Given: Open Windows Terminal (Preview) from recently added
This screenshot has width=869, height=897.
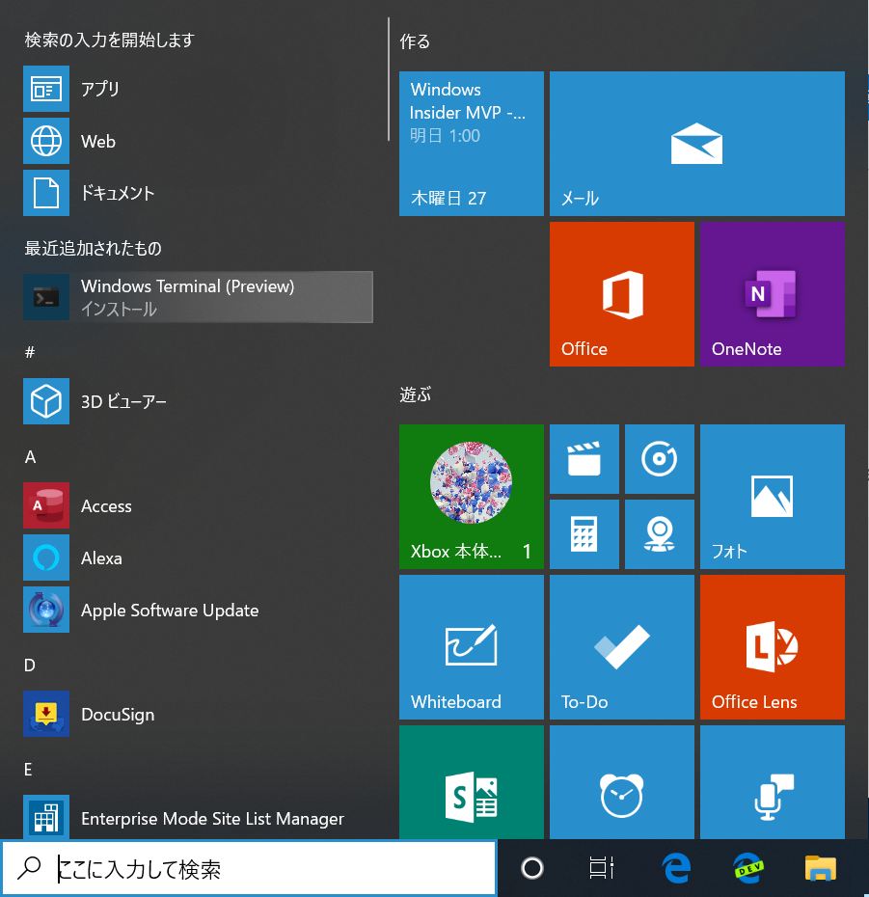Looking at the screenshot, I should tap(198, 297).
